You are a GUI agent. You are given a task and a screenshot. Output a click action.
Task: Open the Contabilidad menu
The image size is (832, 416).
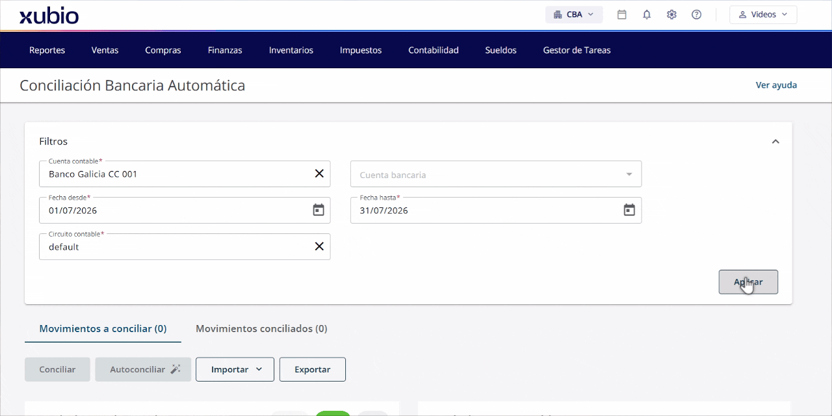pos(434,50)
